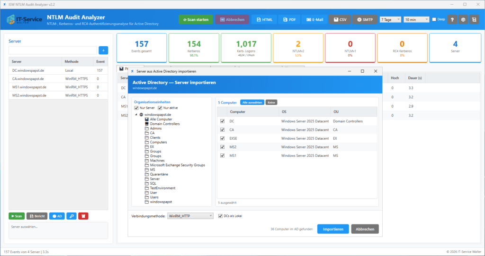Click the blue AD import button
Viewport: 485px width, 256px height.
tap(57, 216)
